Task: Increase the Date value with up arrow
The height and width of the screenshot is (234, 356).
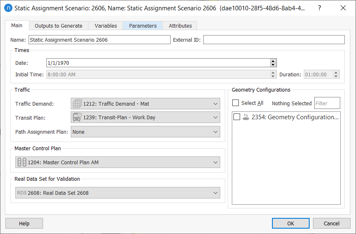Action: coord(273,61)
